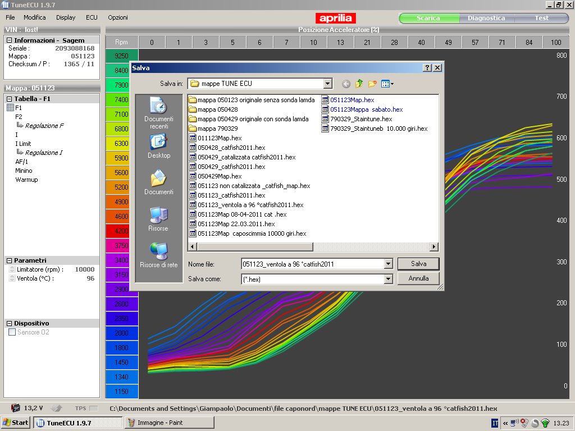
Task: Enable the Sensore O2 checkbox
Action: point(12,332)
